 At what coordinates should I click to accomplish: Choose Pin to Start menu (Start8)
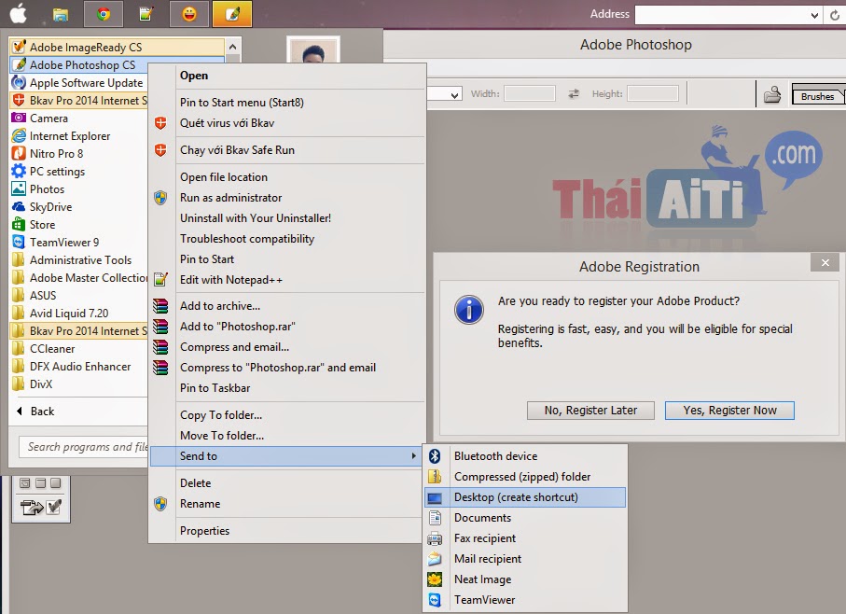tap(286, 103)
